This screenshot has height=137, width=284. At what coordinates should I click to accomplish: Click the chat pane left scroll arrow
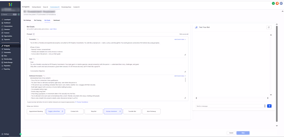pos(196,98)
